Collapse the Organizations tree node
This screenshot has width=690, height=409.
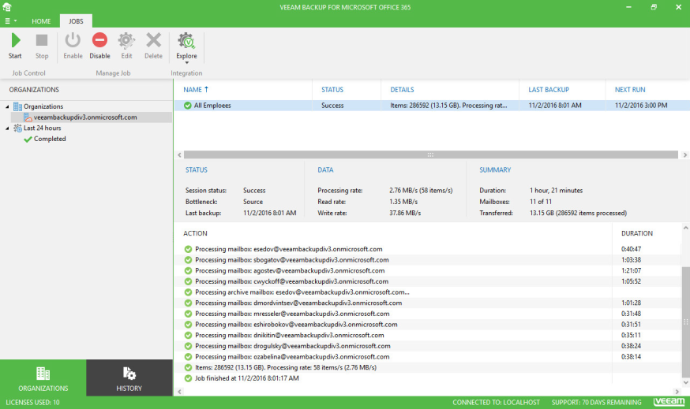[7, 106]
